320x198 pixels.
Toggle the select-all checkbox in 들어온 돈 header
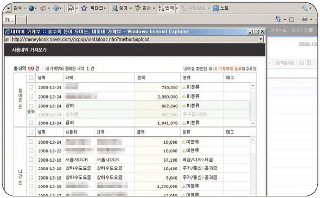(x=31, y=78)
